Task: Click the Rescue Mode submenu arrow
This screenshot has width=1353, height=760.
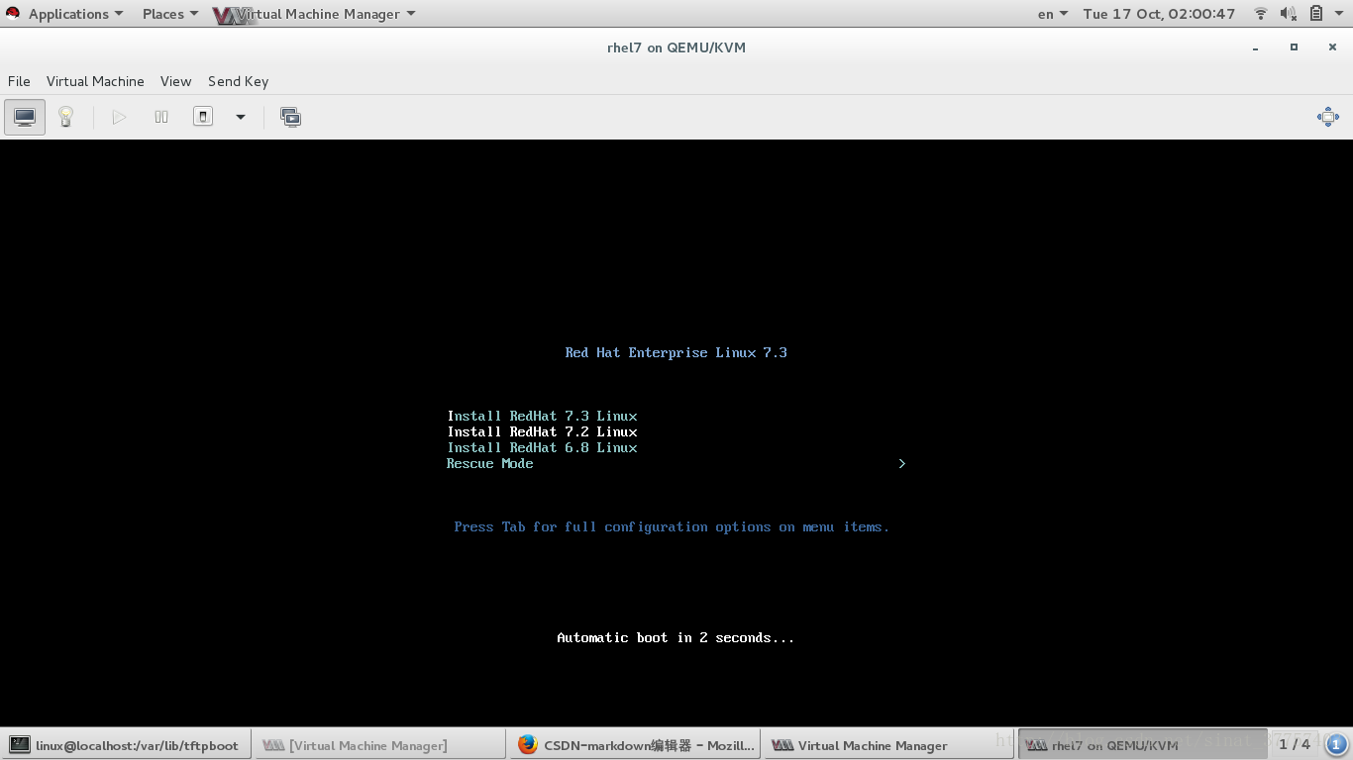Action: pyautogui.click(x=901, y=463)
